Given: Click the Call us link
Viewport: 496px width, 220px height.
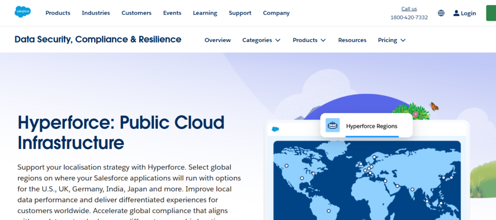Looking at the screenshot, I should (x=409, y=9).
